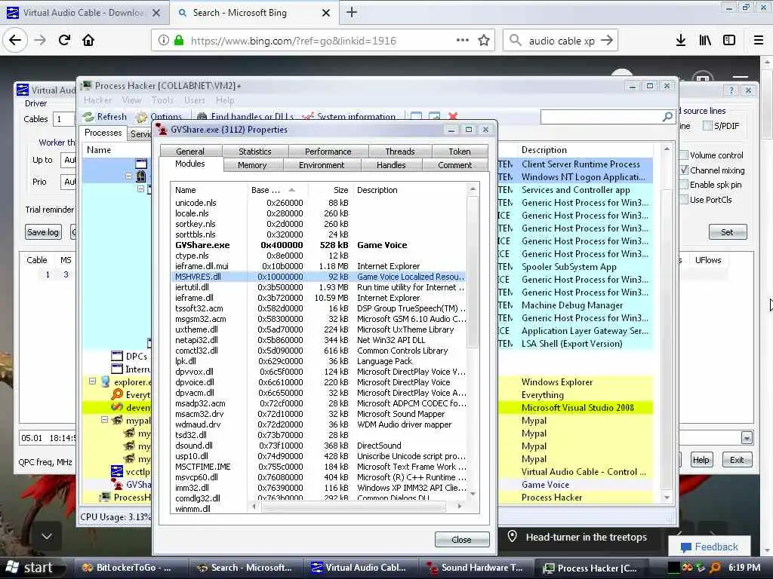Click the search magnifier in Process Hacker
The width and height of the screenshot is (773, 579).
tap(667, 117)
